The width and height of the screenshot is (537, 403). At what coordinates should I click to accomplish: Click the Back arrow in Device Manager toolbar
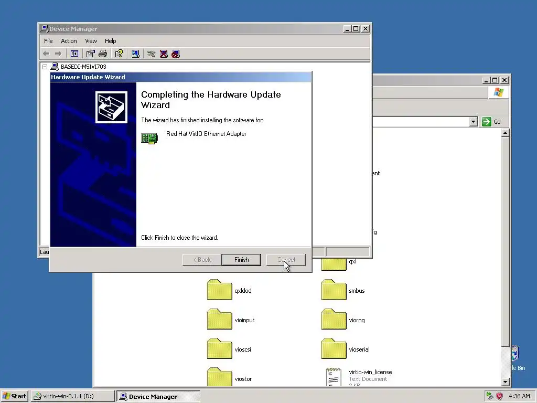[46, 54]
